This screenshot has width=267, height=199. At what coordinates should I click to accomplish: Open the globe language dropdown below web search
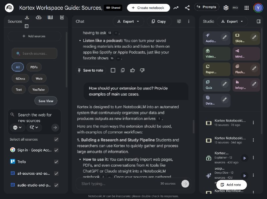click(x=17, y=128)
